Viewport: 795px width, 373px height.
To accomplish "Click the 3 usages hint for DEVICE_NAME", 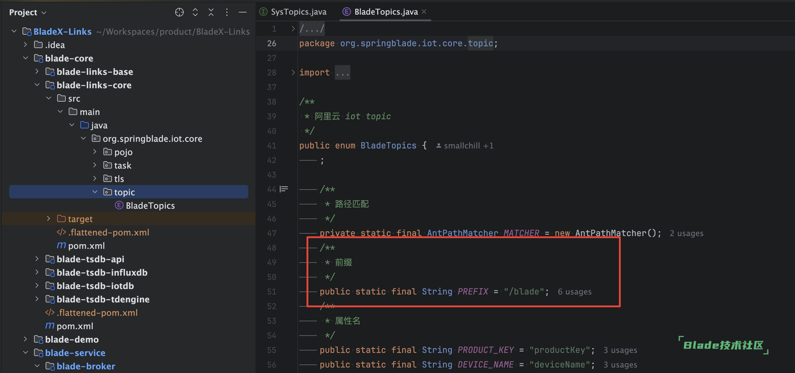I will pos(620,365).
